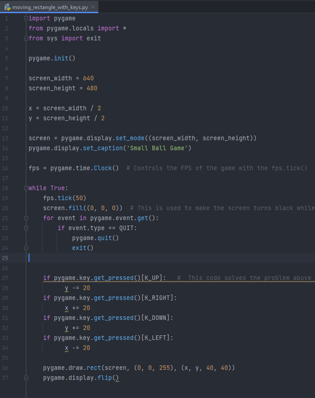Image resolution: width=315 pixels, height=398 pixels.
Task: Click the value 480 for screen_height
Action: pyautogui.click(x=92, y=88)
